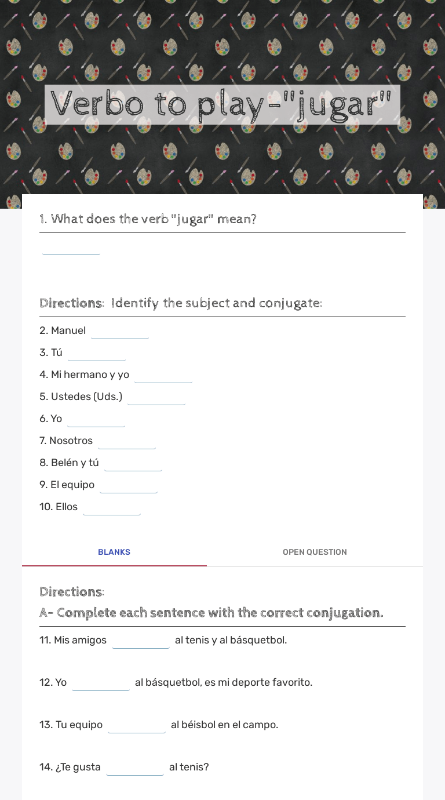The height and width of the screenshot is (800, 445).
Task: Click the answer field under question 1
Action: pos(71,248)
